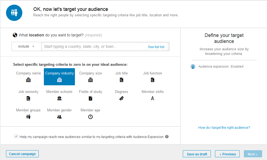Toggle the campaign reach expansion option

(x=16, y=136)
